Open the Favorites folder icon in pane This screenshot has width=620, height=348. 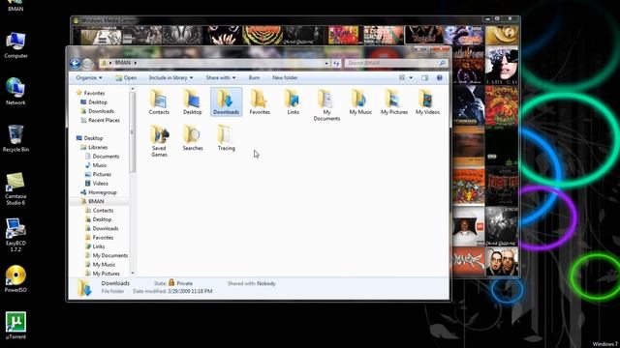[x=260, y=101]
